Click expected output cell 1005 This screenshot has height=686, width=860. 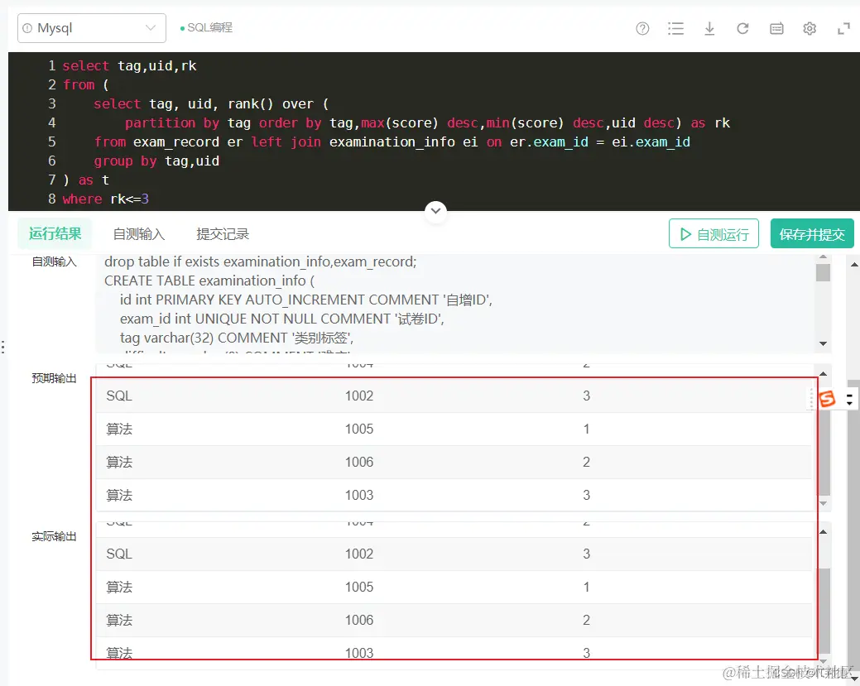[x=359, y=429]
